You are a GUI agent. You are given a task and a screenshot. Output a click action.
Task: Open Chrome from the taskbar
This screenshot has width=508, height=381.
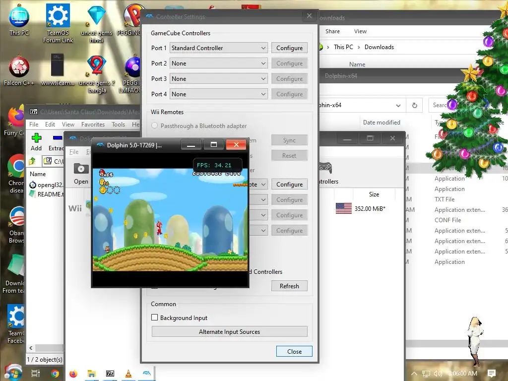coord(55,374)
